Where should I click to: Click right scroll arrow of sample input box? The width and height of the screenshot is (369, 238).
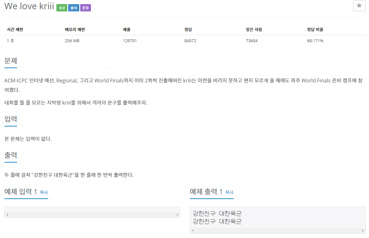tap(178, 215)
